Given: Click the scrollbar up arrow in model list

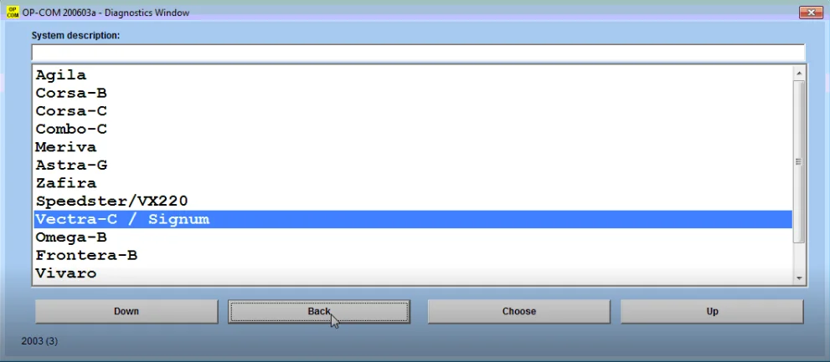Looking at the screenshot, I should tap(799, 74).
